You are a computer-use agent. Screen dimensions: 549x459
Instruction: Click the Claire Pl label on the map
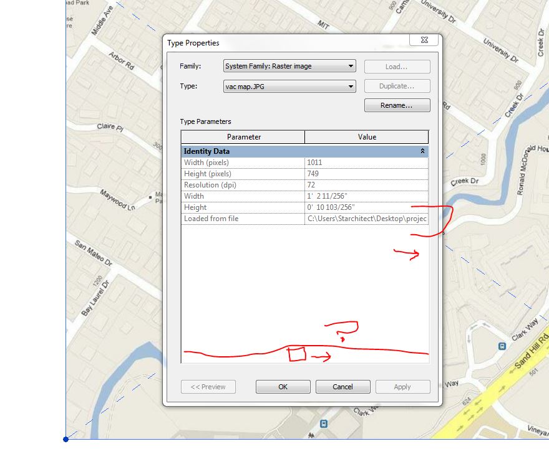[x=110, y=127]
